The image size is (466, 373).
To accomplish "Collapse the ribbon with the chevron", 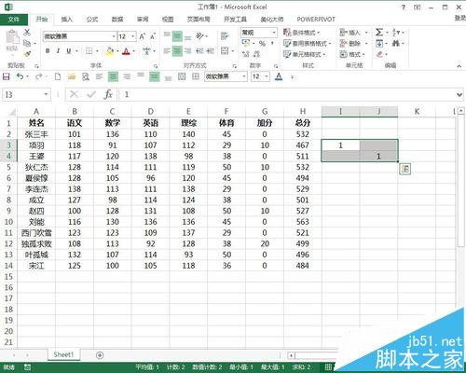I will 459,66.
